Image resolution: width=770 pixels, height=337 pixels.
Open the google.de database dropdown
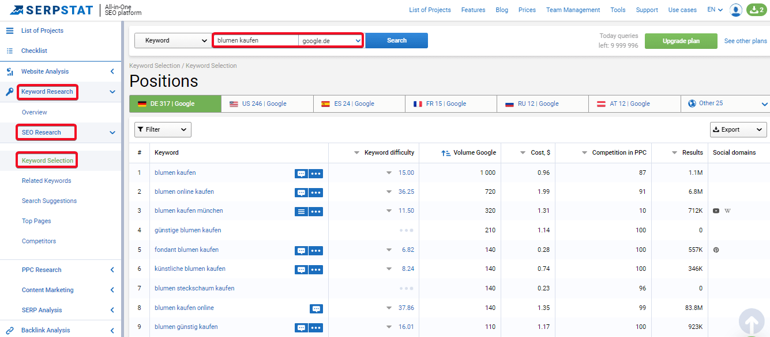[x=330, y=41]
